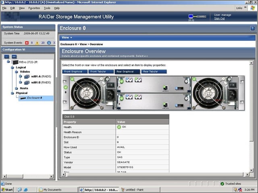Image resolution: width=258 pixels, height=193 pixels.
Task: Click controller A expansion port
Action: [x=179, y=88]
